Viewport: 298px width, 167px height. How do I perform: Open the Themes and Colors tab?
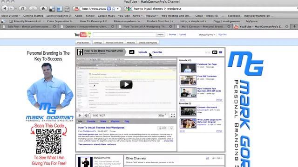point(115,43)
